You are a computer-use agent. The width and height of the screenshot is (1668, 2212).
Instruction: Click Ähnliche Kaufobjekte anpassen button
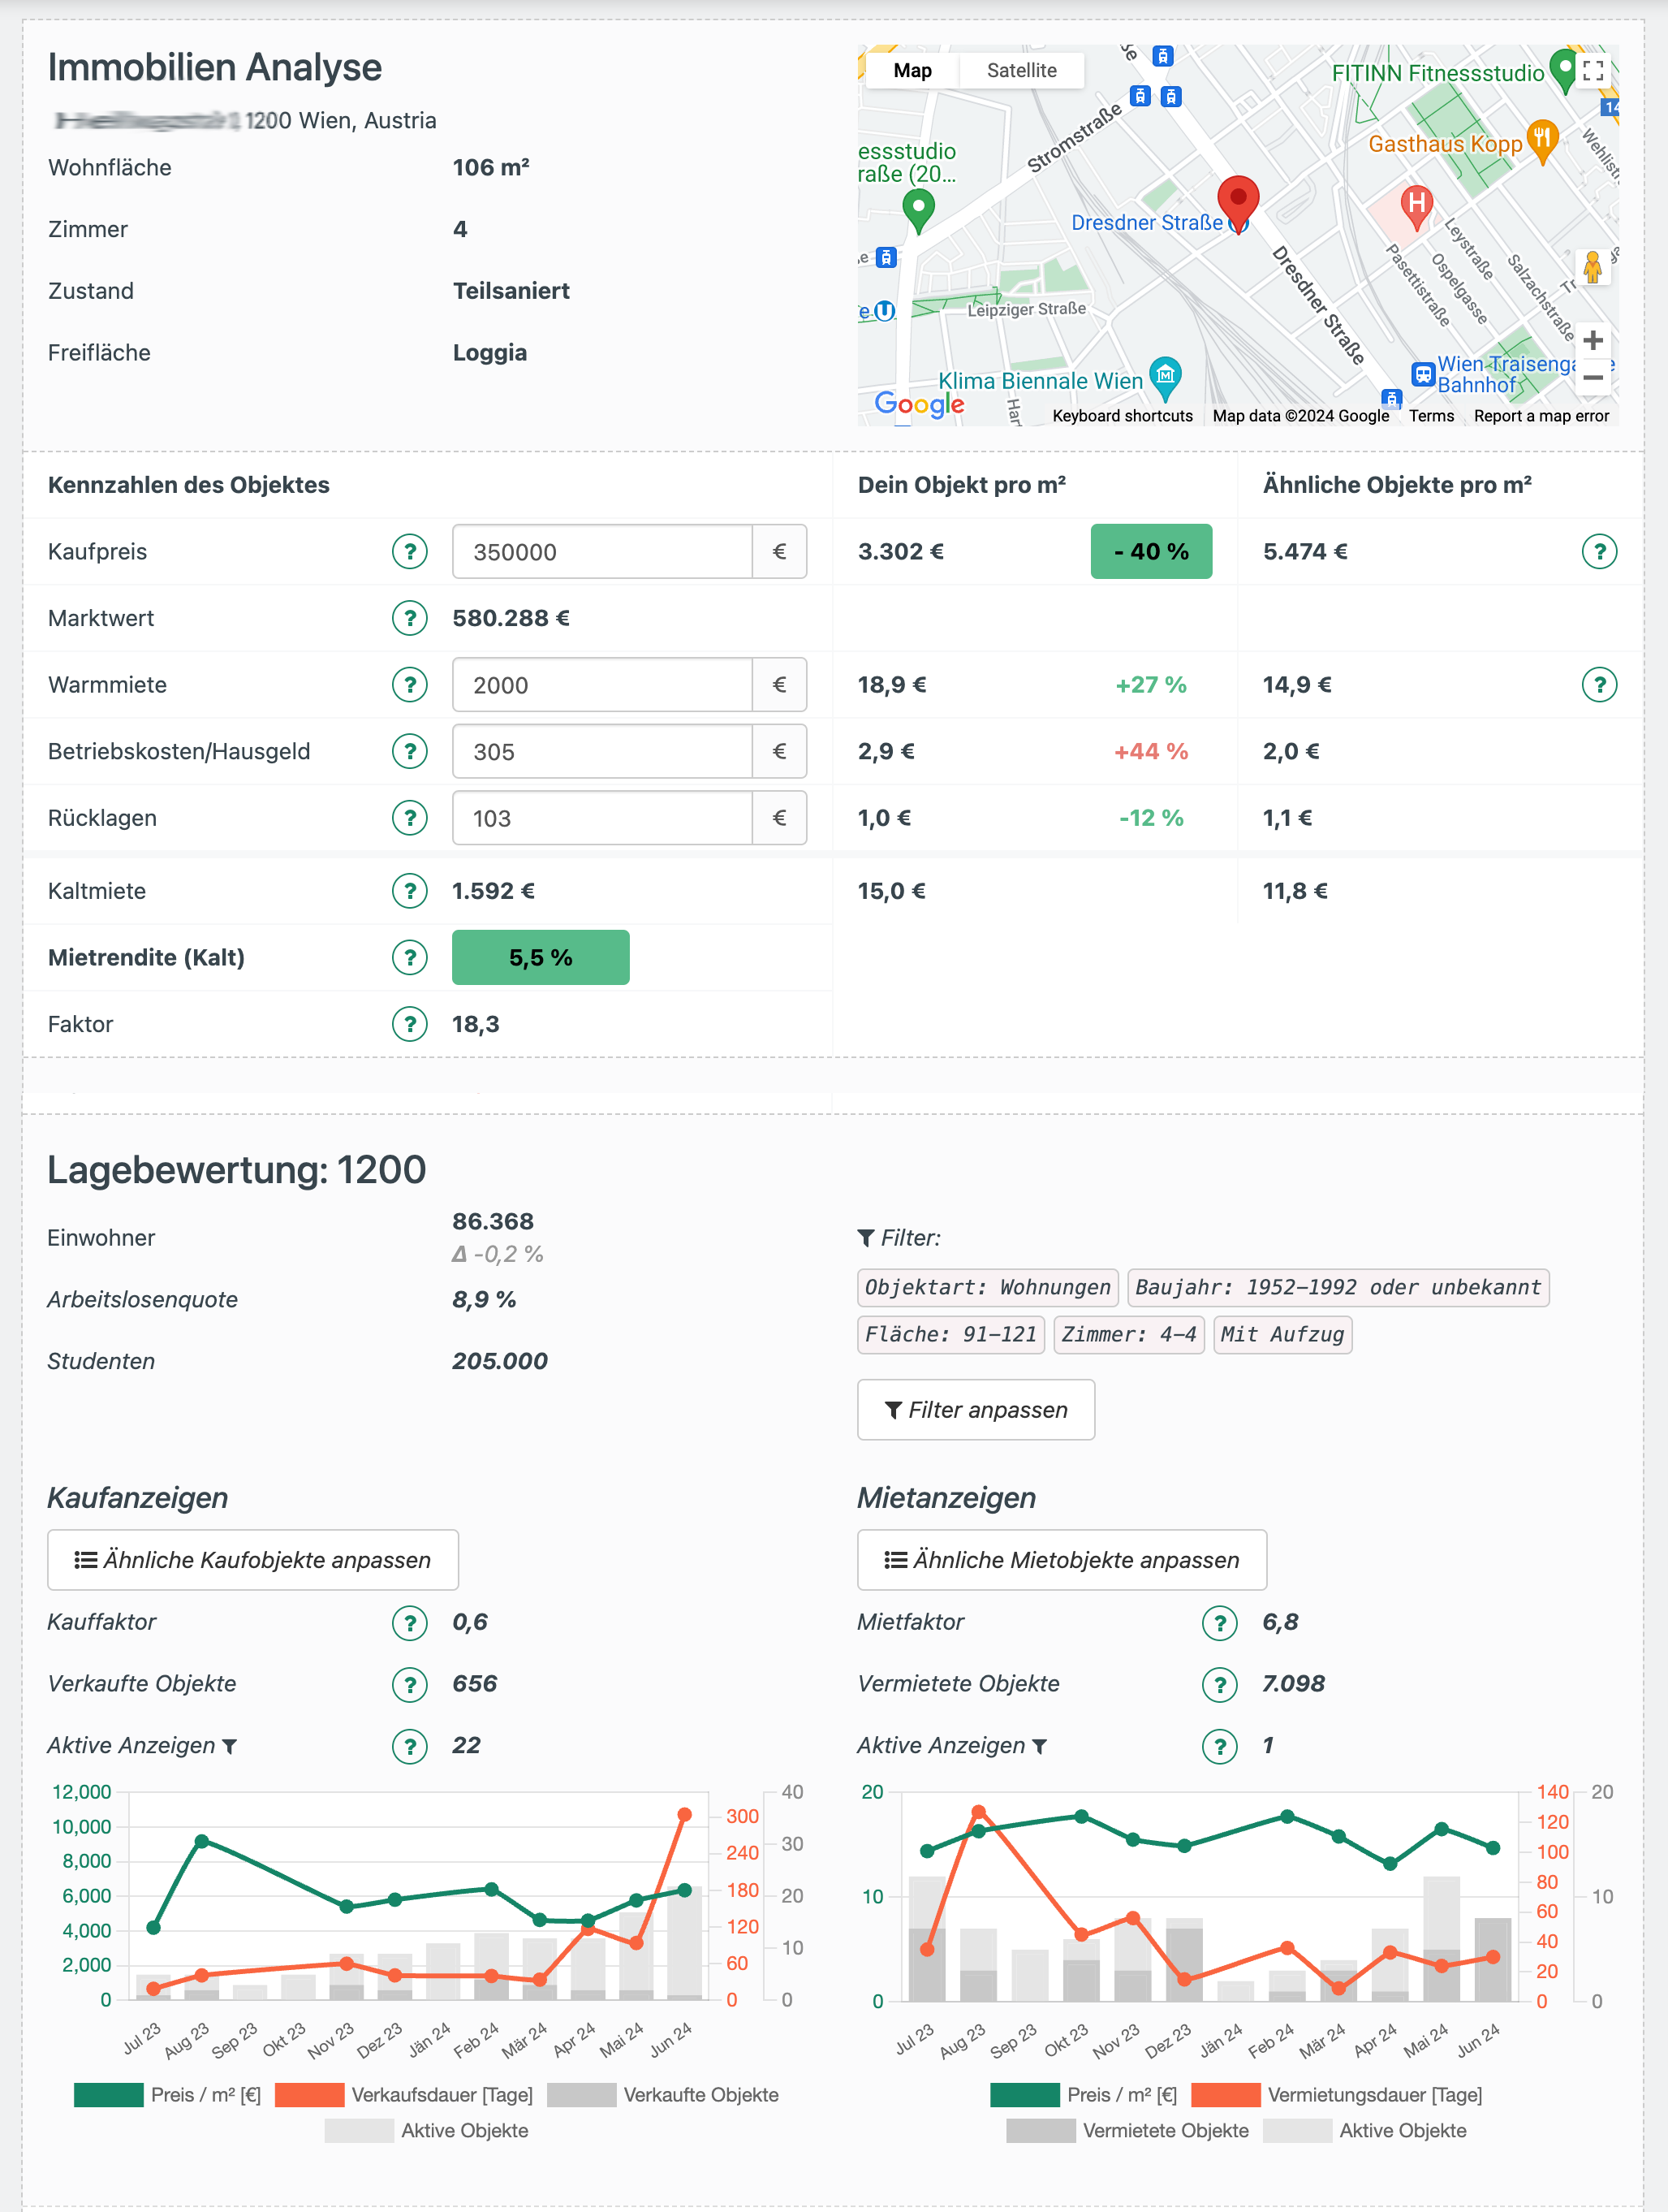coord(253,1560)
